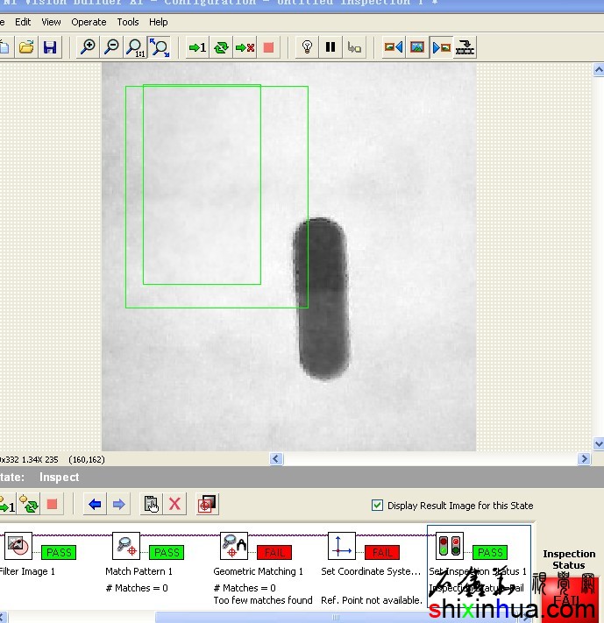Activate the Zoom to Fit tool
Image resolution: width=604 pixels, height=623 pixels.
(x=159, y=47)
